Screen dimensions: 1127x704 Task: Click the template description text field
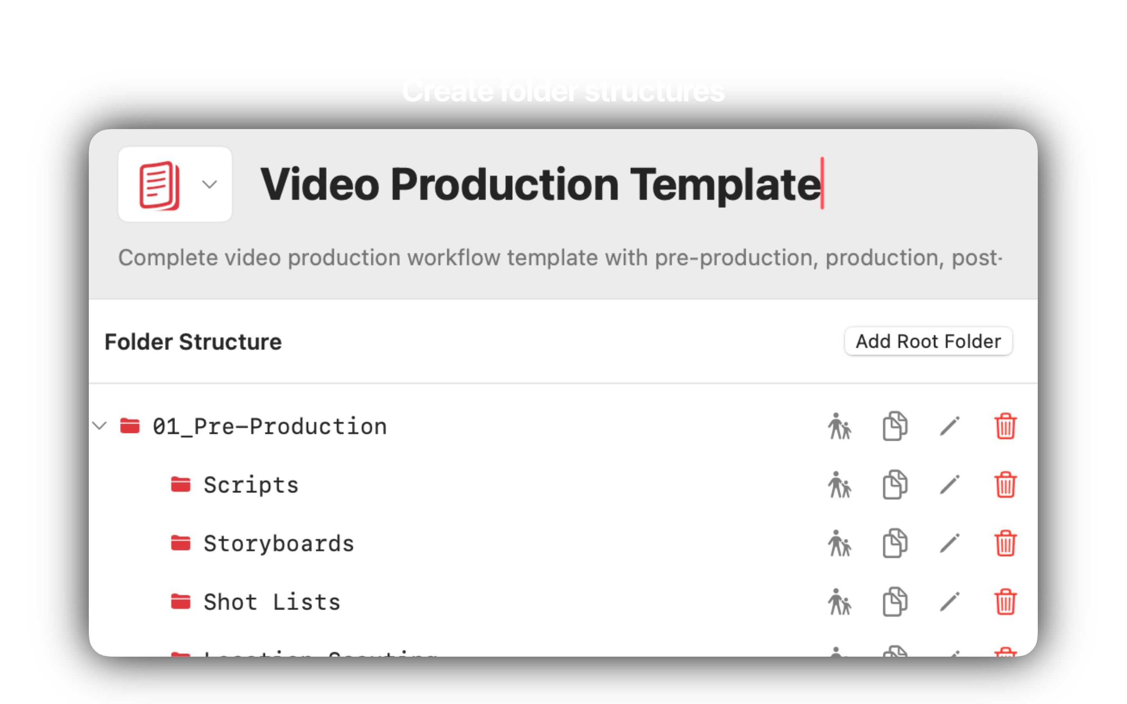coord(560,257)
